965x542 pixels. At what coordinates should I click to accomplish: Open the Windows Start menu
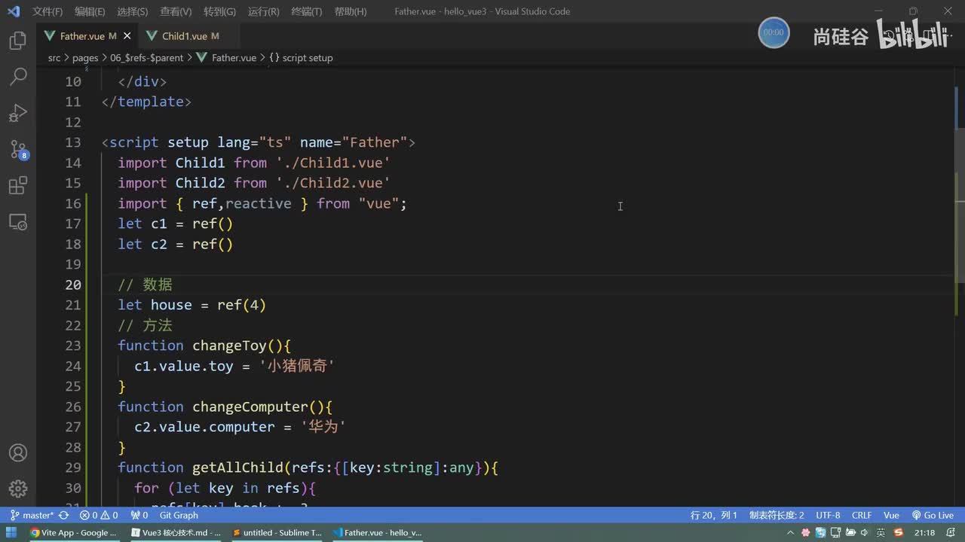pos(12,533)
